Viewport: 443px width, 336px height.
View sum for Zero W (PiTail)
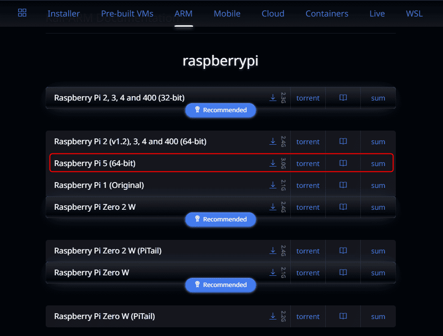coord(378,317)
